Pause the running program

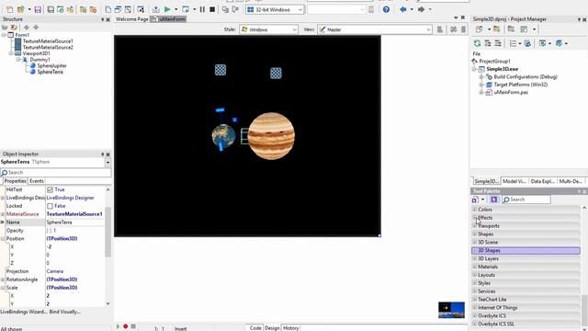[202, 9]
